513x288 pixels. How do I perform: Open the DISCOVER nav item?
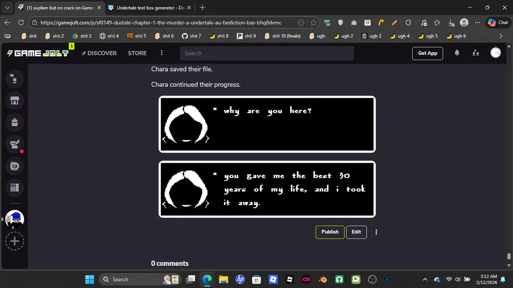point(99,54)
